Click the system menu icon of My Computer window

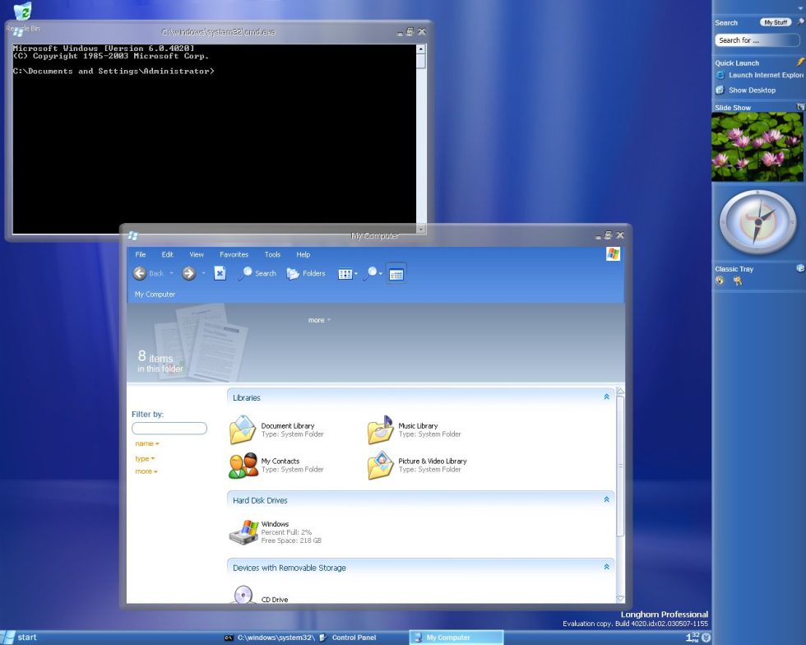(x=132, y=235)
